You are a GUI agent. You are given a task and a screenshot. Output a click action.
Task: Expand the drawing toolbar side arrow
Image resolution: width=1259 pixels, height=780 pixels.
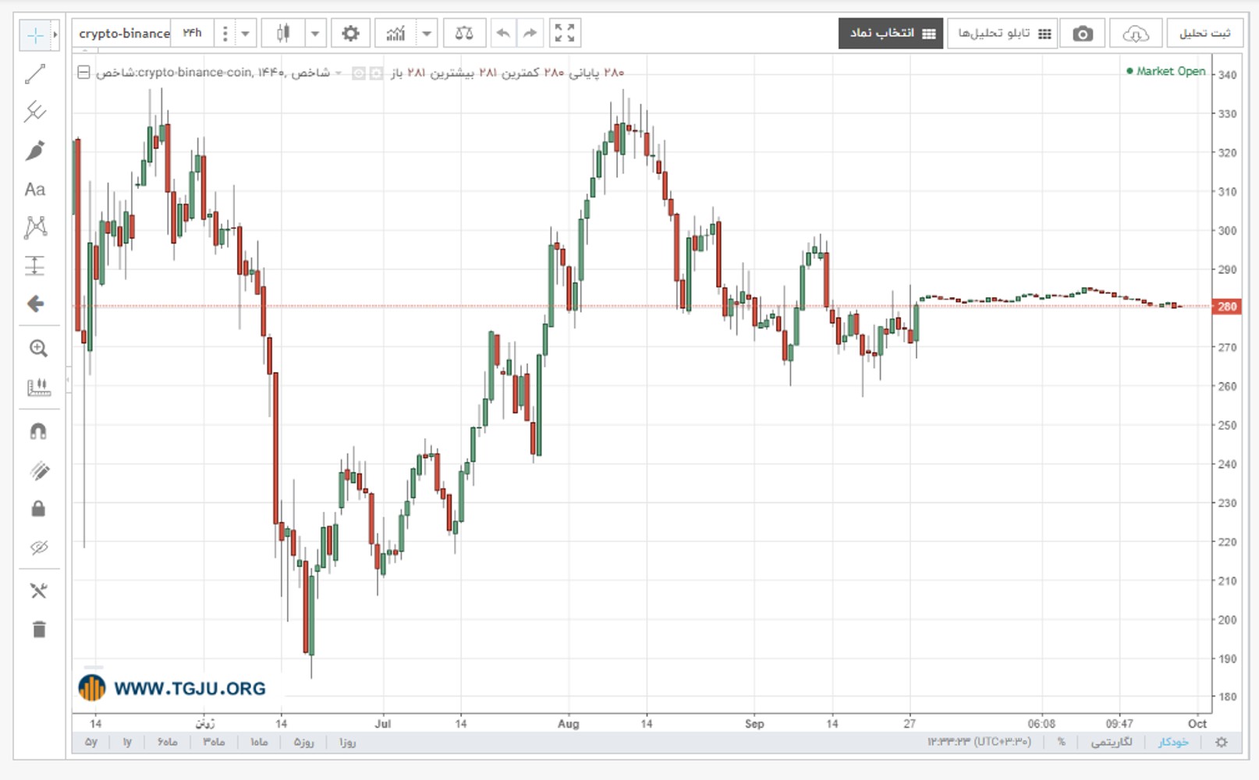pos(55,35)
